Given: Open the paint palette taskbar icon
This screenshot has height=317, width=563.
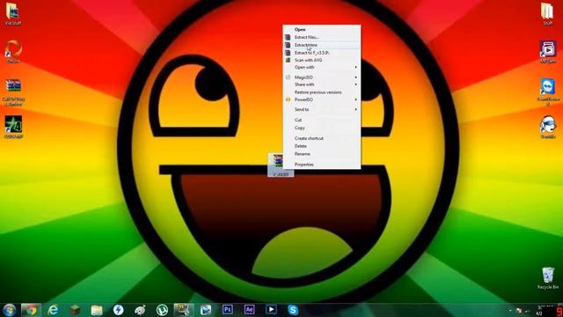Looking at the screenshot, I should (140, 310).
